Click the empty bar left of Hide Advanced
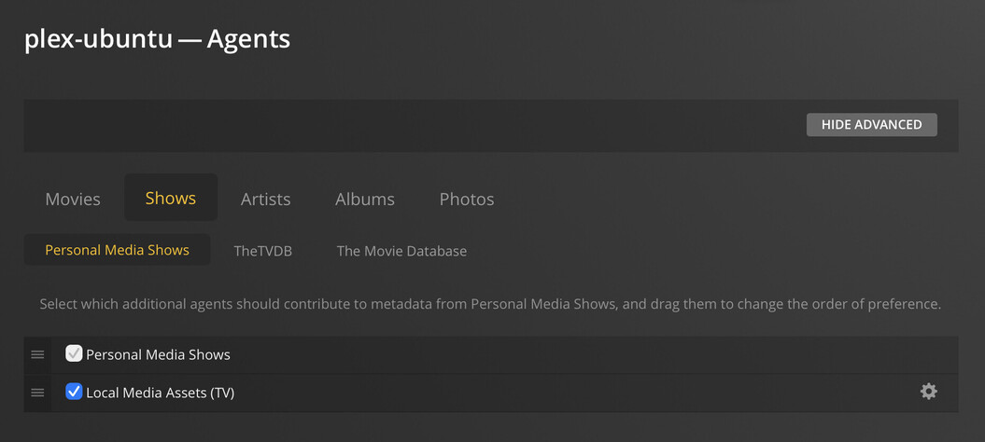This screenshot has width=985, height=442. 411,125
